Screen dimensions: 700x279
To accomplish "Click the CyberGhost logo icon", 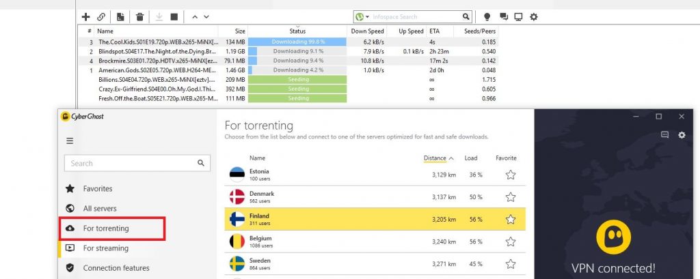I will click(65, 117).
